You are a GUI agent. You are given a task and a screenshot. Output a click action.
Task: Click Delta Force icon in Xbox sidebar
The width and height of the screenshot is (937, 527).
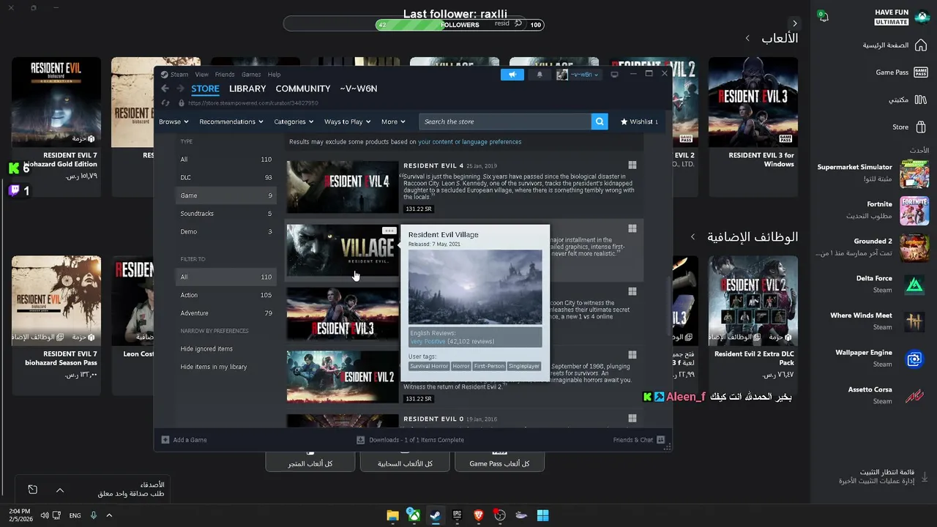[x=914, y=285]
